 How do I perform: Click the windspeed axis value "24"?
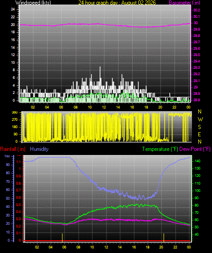[x=13, y=10]
